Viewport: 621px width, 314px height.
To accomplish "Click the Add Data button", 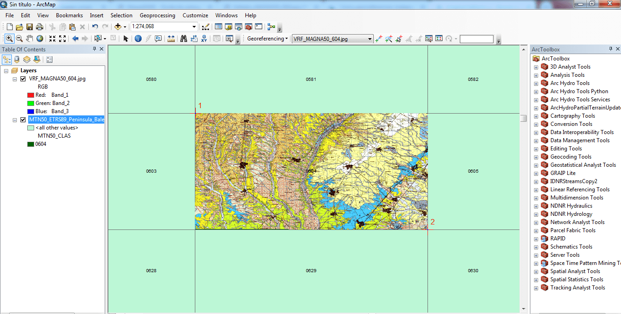I will coord(118,27).
